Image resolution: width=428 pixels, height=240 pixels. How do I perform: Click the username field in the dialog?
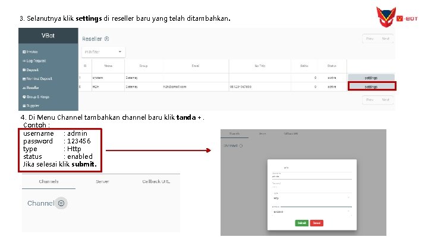(x=311, y=176)
